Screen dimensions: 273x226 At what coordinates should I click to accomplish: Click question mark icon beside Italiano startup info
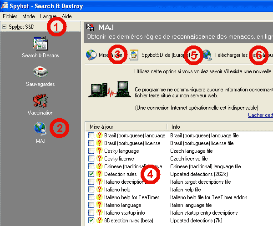point(99,212)
